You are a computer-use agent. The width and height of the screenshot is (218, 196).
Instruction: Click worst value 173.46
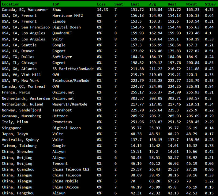[193, 33]
